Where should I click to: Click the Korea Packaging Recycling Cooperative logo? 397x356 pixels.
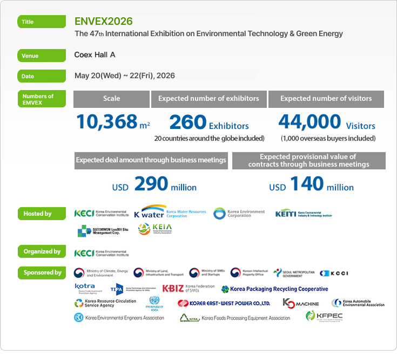(x=275, y=289)
